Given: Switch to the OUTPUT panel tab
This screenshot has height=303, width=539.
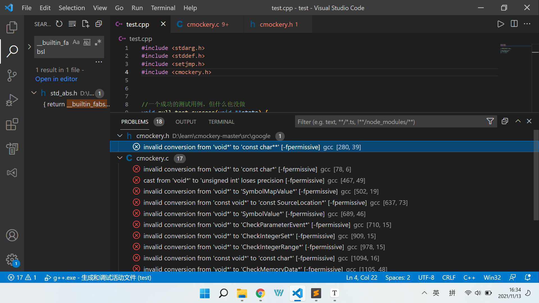Looking at the screenshot, I should tap(186, 122).
